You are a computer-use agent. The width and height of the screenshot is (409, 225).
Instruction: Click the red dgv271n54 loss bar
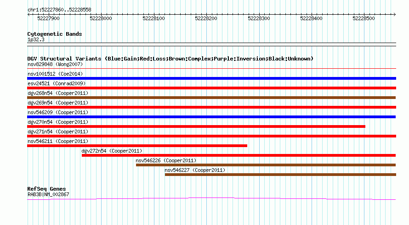pyautogui.click(x=211, y=136)
